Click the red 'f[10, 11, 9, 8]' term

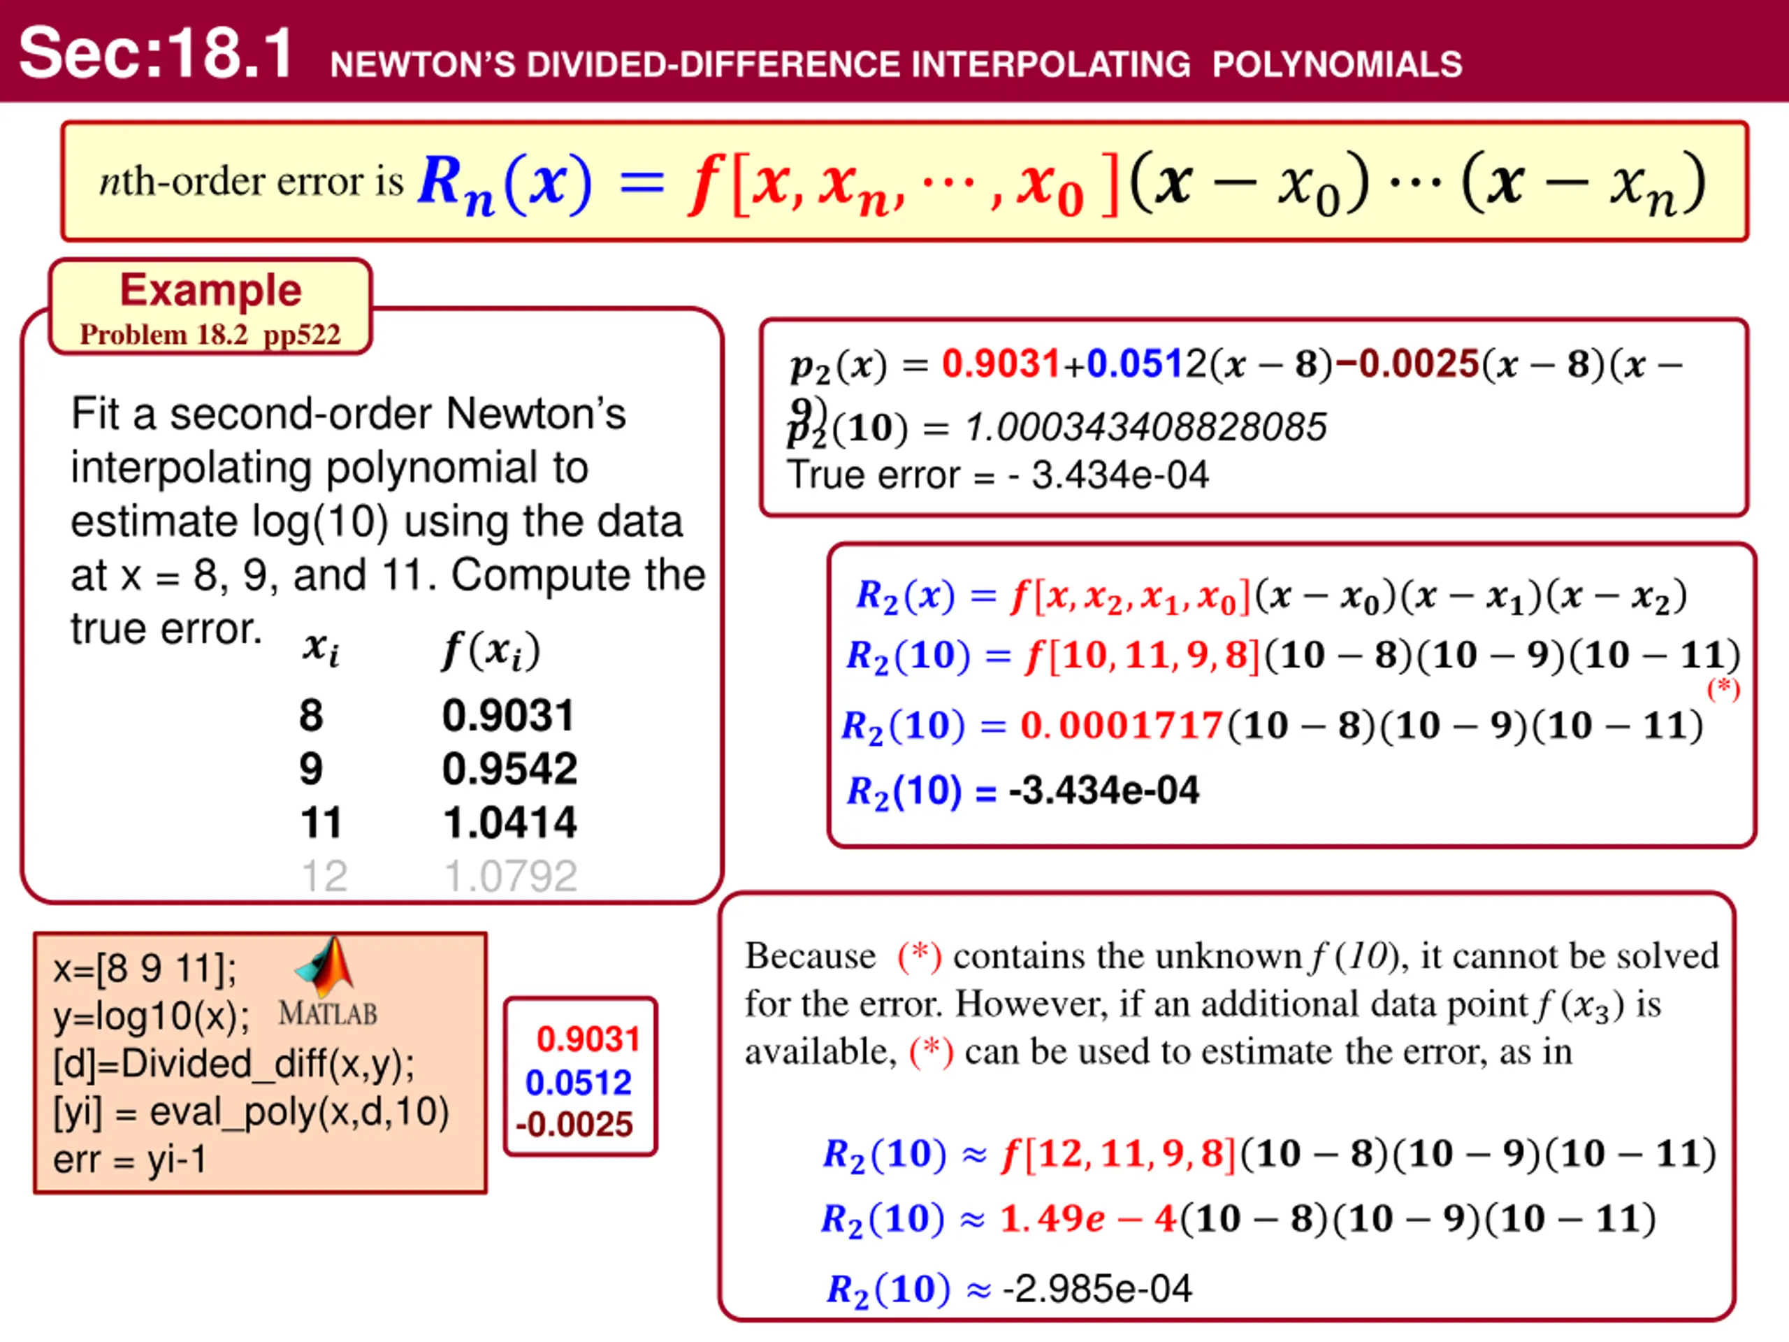click(x=1143, y=655)
